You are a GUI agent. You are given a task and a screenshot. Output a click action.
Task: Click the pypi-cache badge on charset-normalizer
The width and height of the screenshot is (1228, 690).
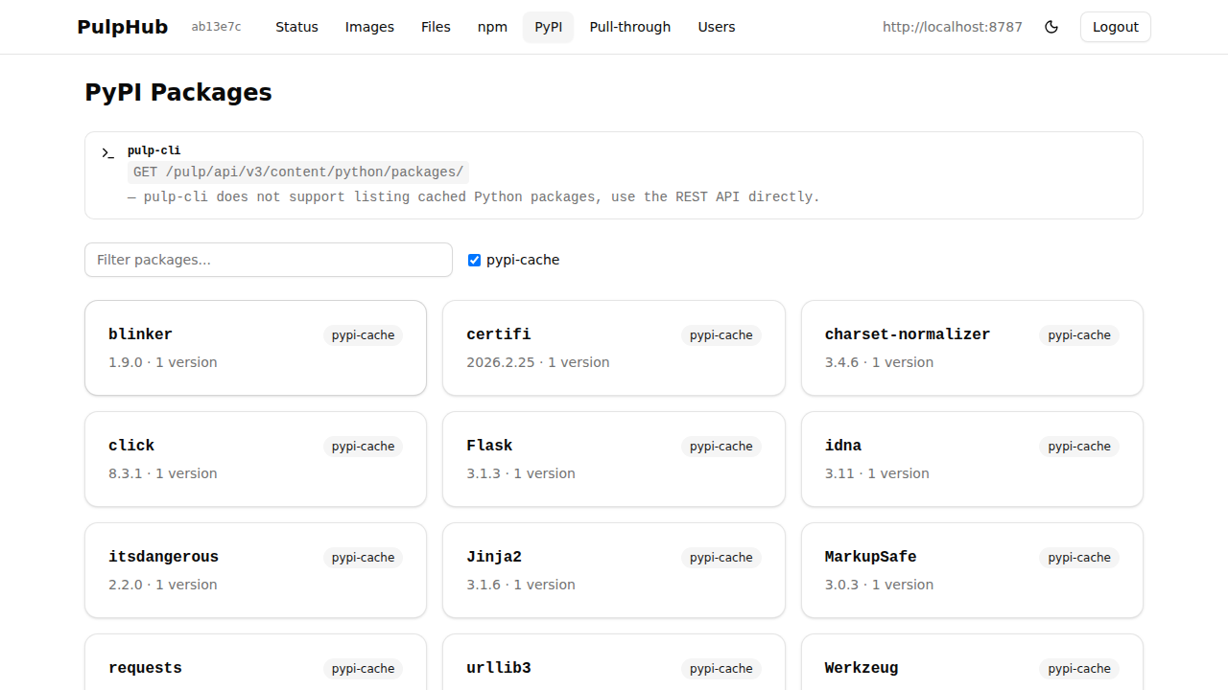1078,334
